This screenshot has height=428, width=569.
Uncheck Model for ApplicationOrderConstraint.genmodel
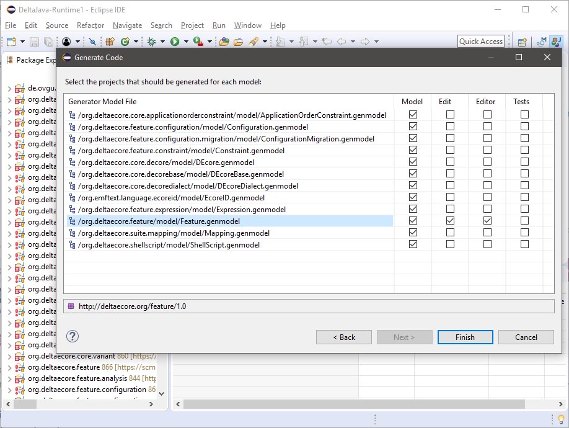click(x=413, y=114)
